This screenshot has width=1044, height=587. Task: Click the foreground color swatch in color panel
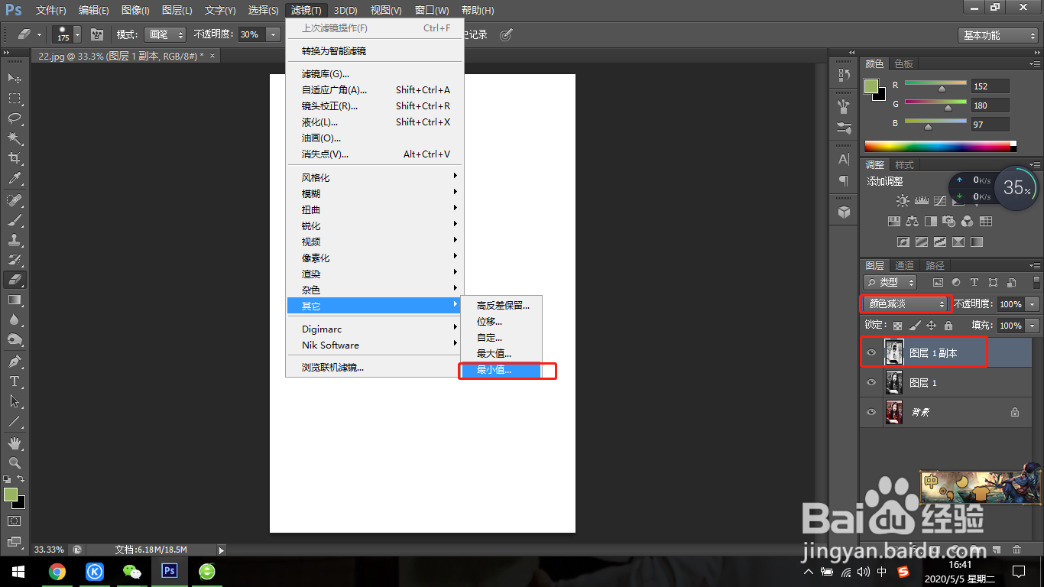(x=871, y=86)
